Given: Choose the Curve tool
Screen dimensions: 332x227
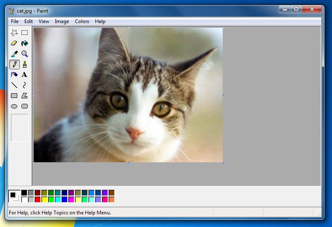Looking at the screenshot, I should [25, 85].
